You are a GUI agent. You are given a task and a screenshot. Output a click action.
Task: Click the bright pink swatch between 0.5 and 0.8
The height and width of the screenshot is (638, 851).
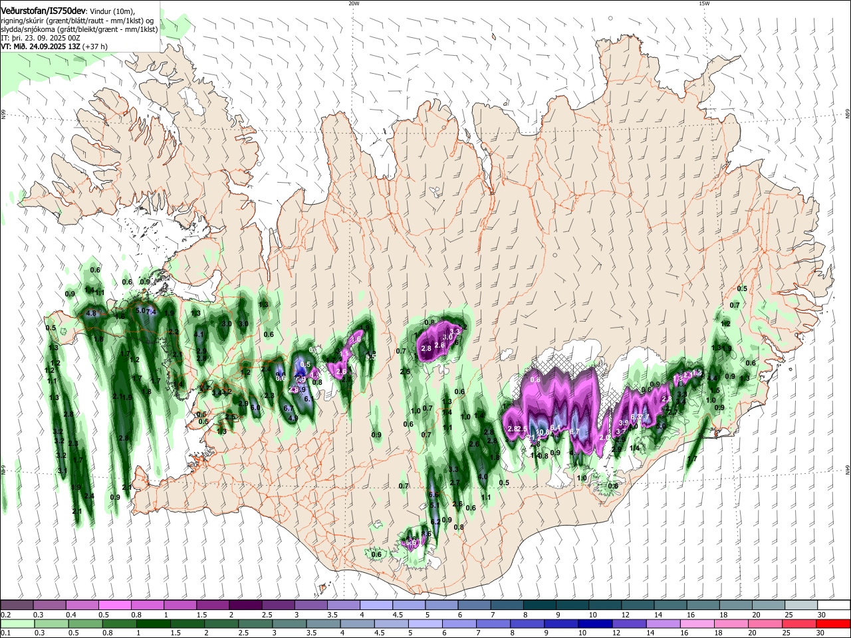point(114,605)
